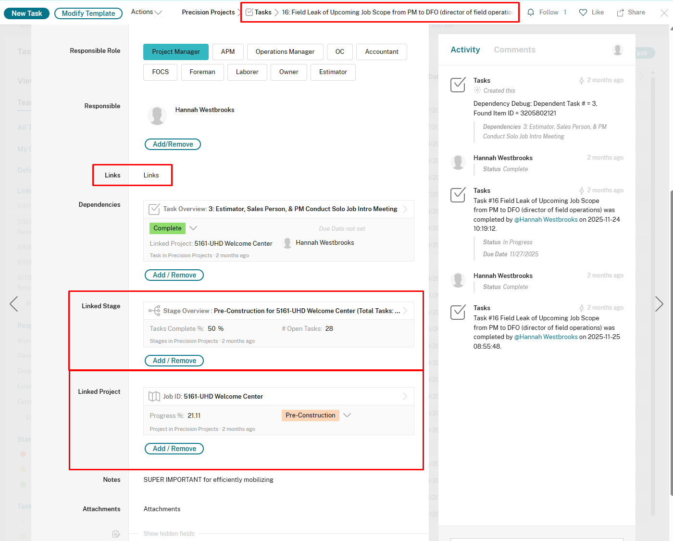Toggle the Foreman responsible role chip
Image resolution: width=673 pixels, height=541 pixels.
click(x=202, y=72)
